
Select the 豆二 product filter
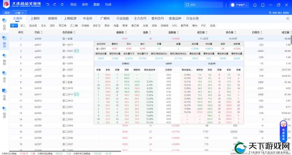tap(23, 25)
